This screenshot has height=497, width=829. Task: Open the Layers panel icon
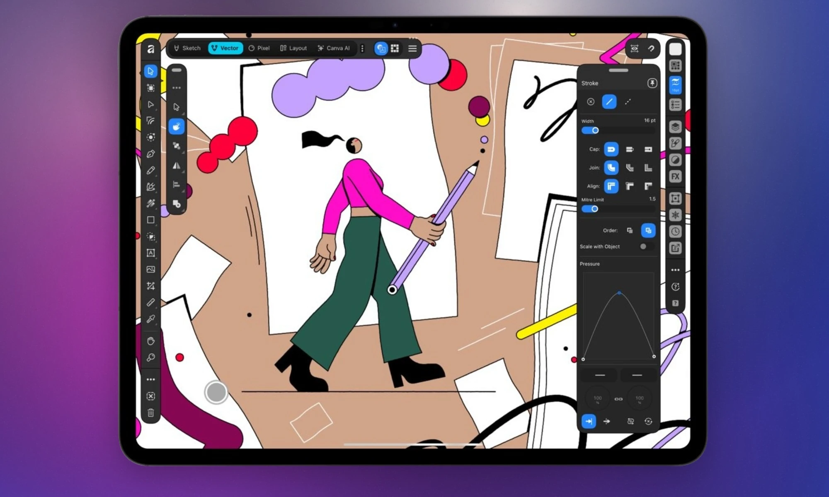pos(675,127)
